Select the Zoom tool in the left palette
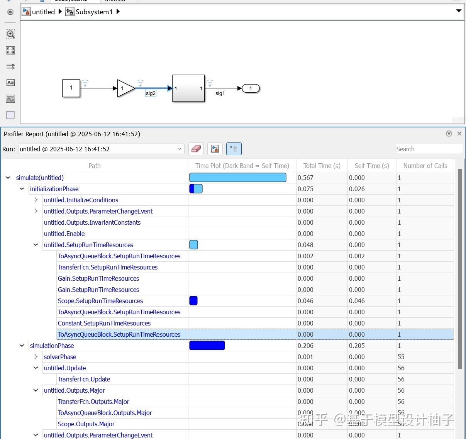The height and width of the screenshot is (439, 466). pos(10,34)
